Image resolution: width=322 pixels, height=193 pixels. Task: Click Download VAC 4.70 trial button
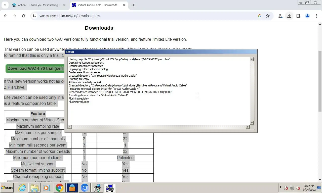tap(35, 68)
